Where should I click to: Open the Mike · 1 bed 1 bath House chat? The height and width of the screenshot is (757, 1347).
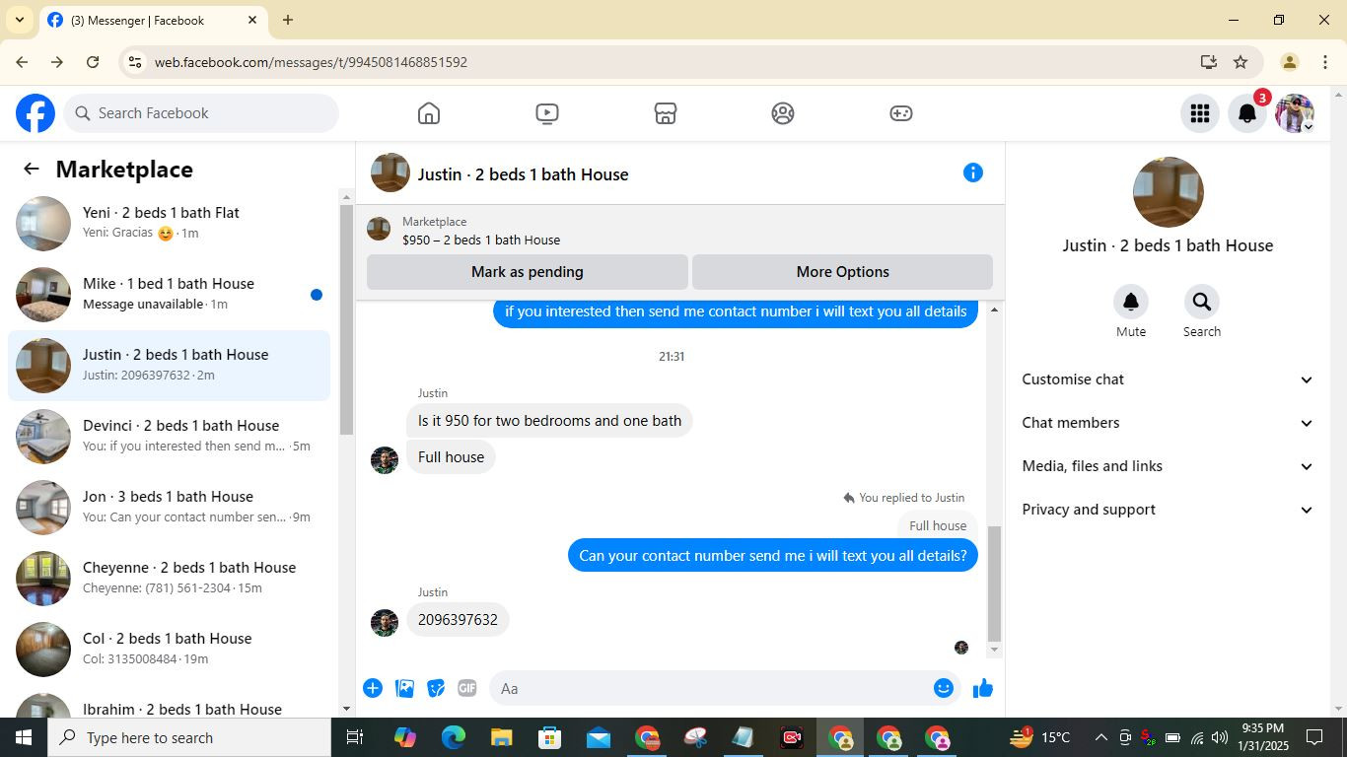170,295
